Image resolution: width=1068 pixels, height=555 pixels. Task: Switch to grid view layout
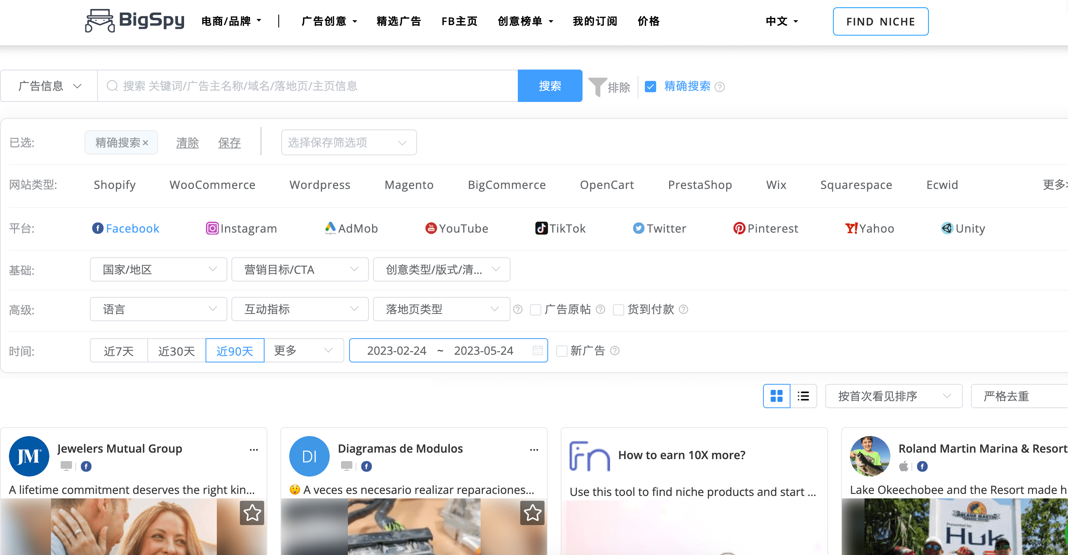777,396
